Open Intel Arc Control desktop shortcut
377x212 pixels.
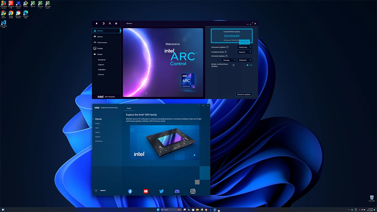(18, 5)
